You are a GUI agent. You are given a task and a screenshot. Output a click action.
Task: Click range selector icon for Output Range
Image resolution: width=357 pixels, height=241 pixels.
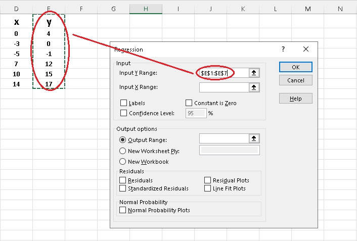coord(255,138)
